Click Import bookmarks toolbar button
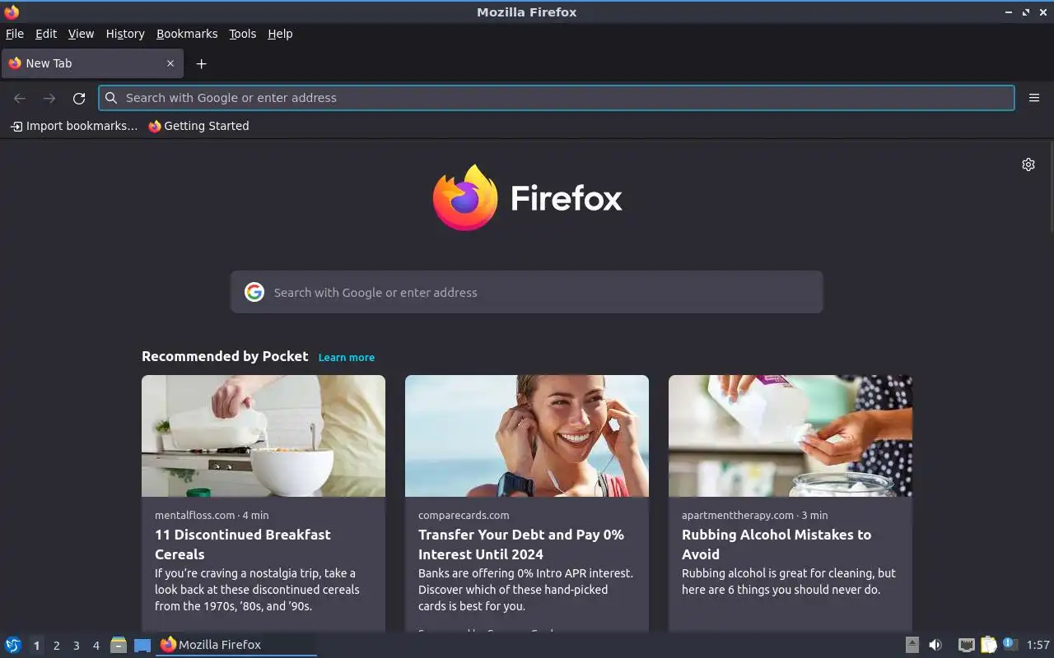 74,126
